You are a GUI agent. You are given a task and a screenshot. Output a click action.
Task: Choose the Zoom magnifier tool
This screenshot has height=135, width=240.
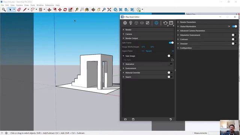coord(104,10)
